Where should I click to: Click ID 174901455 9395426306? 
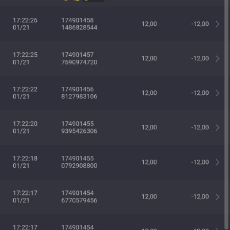(x=79, y=128)
